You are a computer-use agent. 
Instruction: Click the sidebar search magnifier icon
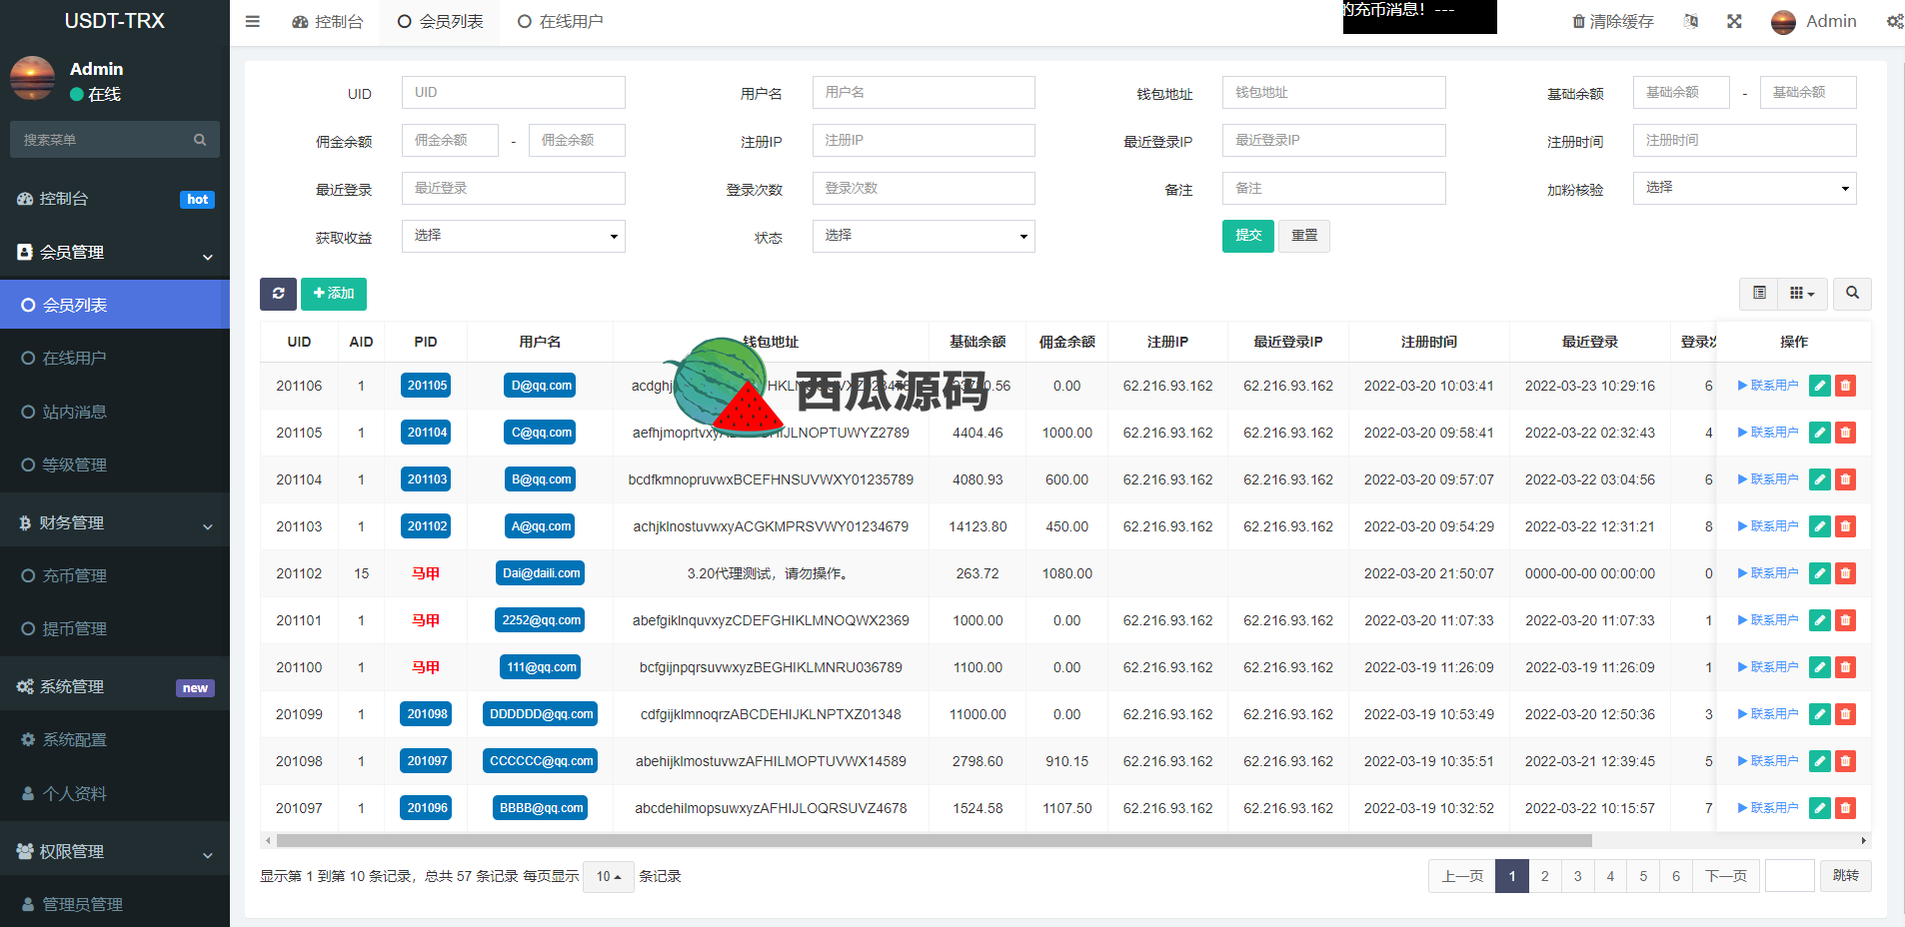pyautogui.click(x=200, y=140)
